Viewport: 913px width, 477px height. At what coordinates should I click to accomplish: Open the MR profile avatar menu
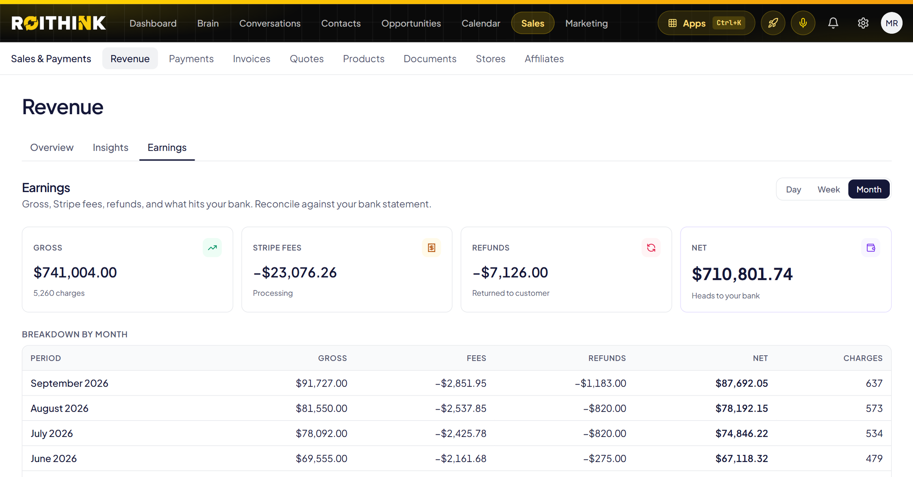(892, 23)
